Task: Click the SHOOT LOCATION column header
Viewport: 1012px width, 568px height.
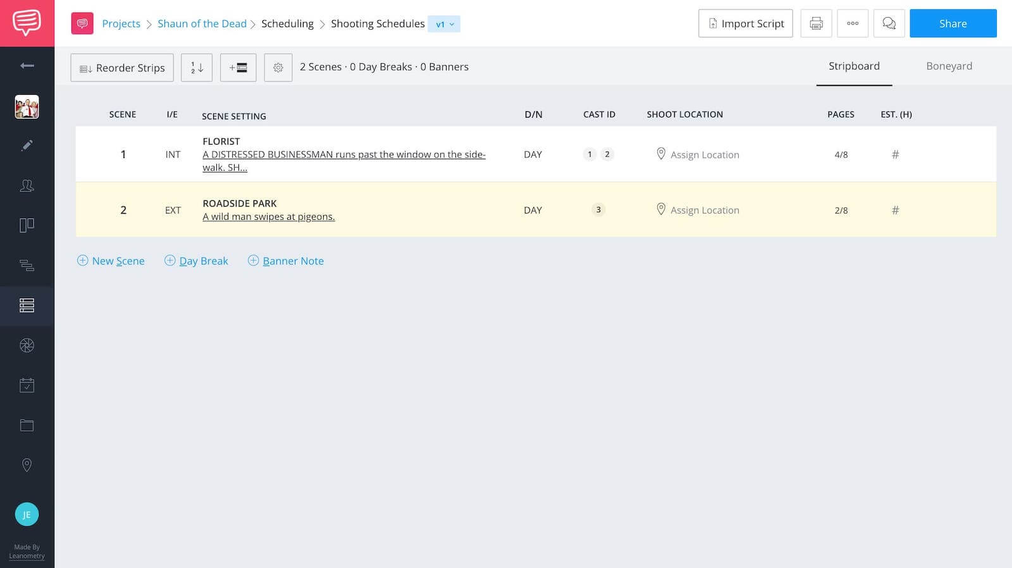Action: pos(684,114)
